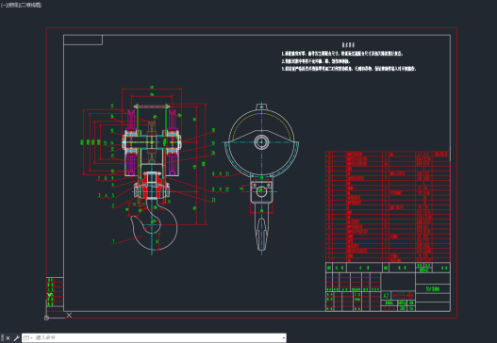Select the A2 sheet size label
This screenshot has height=343, width=497.
[386, 296]
